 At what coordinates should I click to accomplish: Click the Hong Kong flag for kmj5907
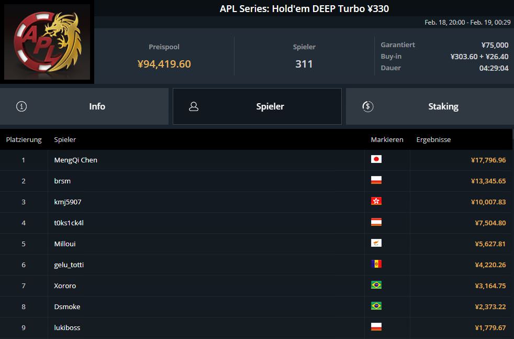tap(376, 201)
